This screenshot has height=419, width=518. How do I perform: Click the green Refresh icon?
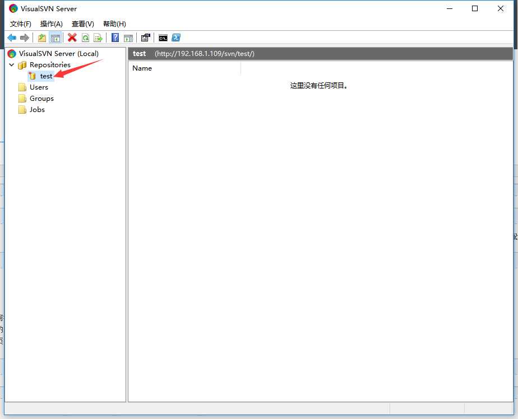85,38
